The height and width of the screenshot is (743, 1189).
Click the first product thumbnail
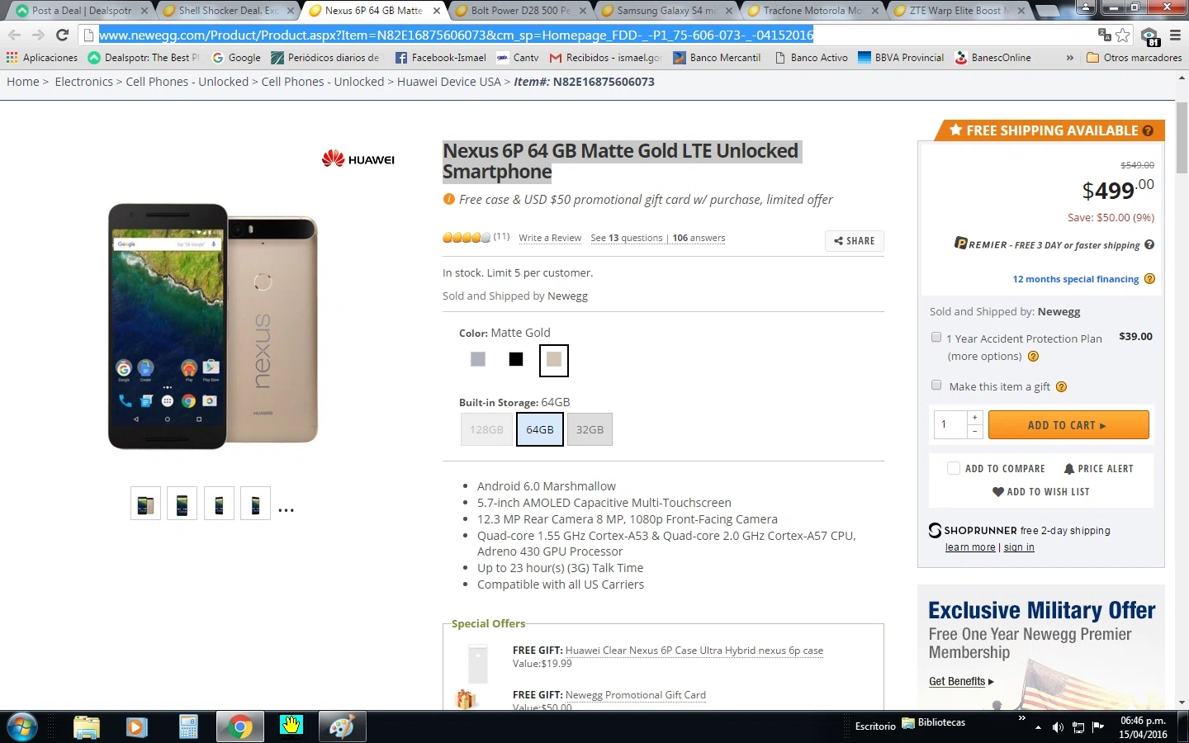click(145, 504)
